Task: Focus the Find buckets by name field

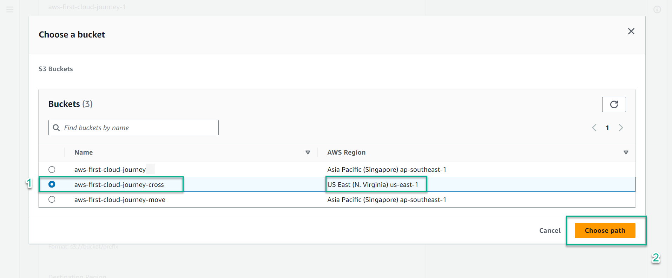Action: click(133, 128)
